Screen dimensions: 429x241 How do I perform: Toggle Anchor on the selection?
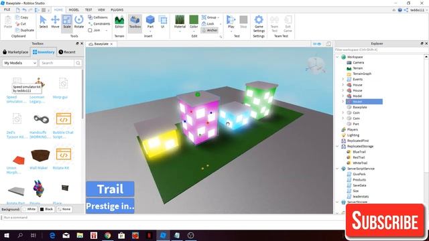point(210,30)
